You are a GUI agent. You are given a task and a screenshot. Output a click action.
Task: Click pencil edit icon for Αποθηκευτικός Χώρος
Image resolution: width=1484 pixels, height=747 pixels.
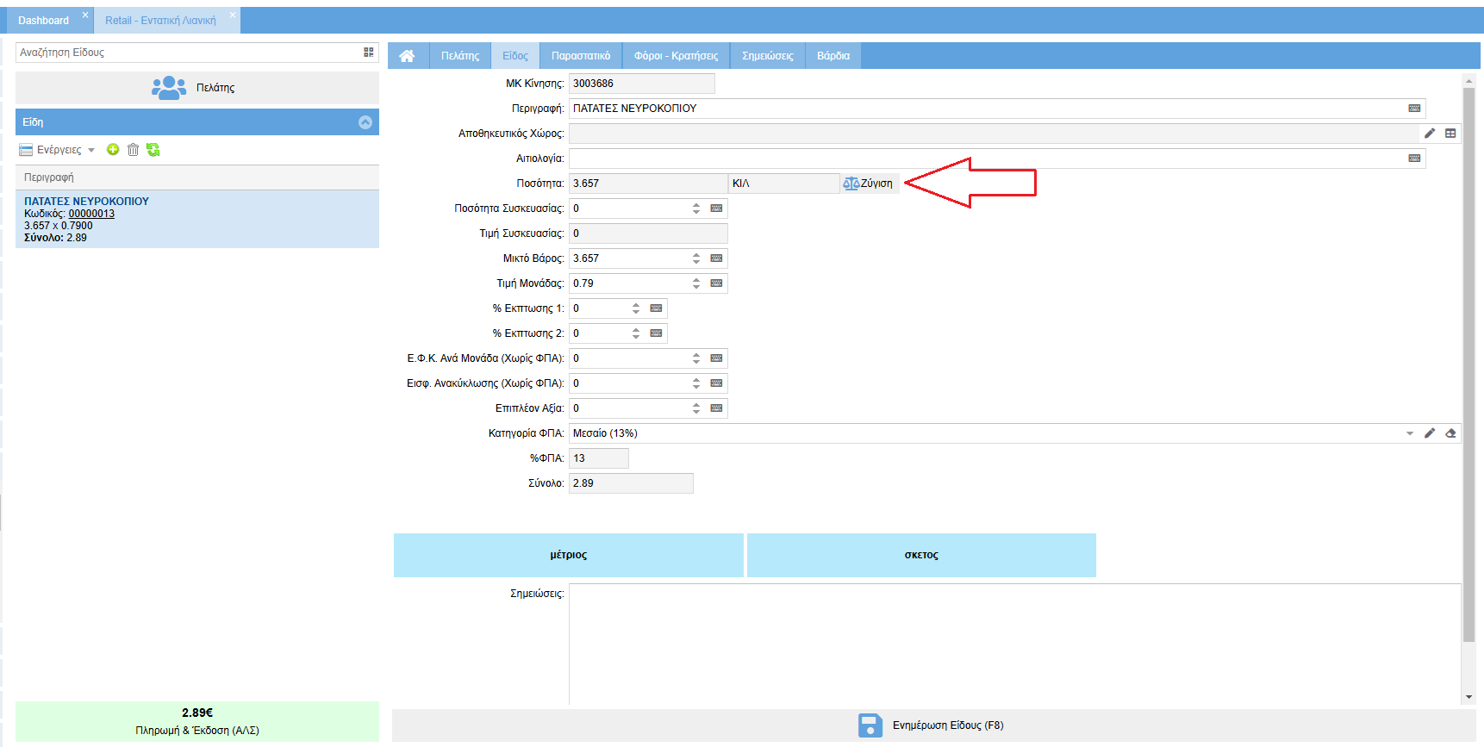click(x=1430, y=134)
